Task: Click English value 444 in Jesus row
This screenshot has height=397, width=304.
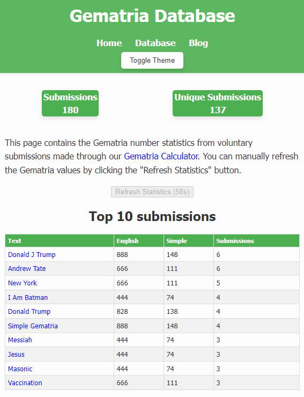Action: point(122,354)
